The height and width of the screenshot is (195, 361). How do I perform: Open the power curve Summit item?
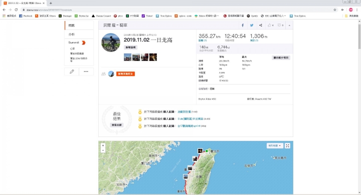[77, 53]
